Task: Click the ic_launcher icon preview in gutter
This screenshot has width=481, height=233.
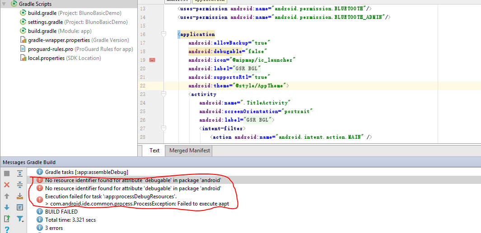Action: (152, 60)
